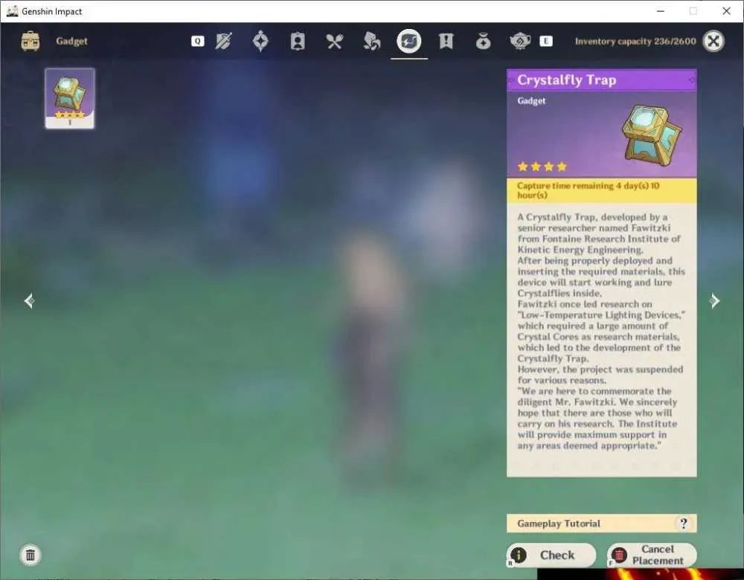
Task: Open the Materials inventory tab
Action: [371, 41]
